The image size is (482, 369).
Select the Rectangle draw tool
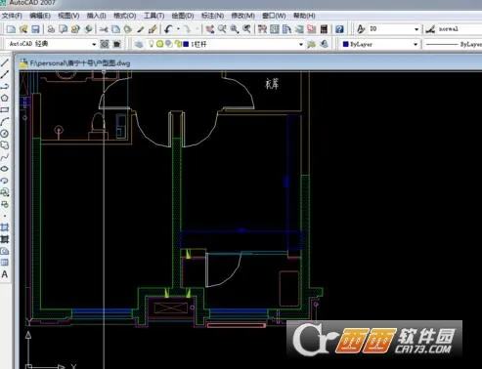(5, 109)
